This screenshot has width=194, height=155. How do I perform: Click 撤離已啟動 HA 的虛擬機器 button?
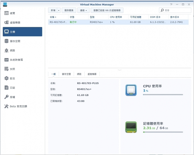coord(107,10)
